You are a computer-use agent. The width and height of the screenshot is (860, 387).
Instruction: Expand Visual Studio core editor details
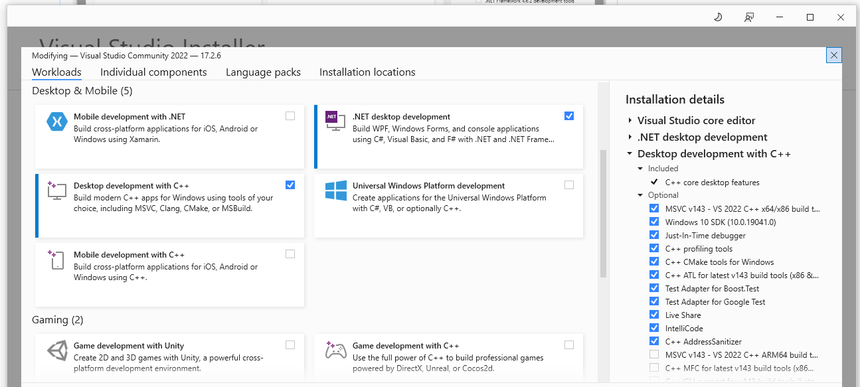pos(630,121)
